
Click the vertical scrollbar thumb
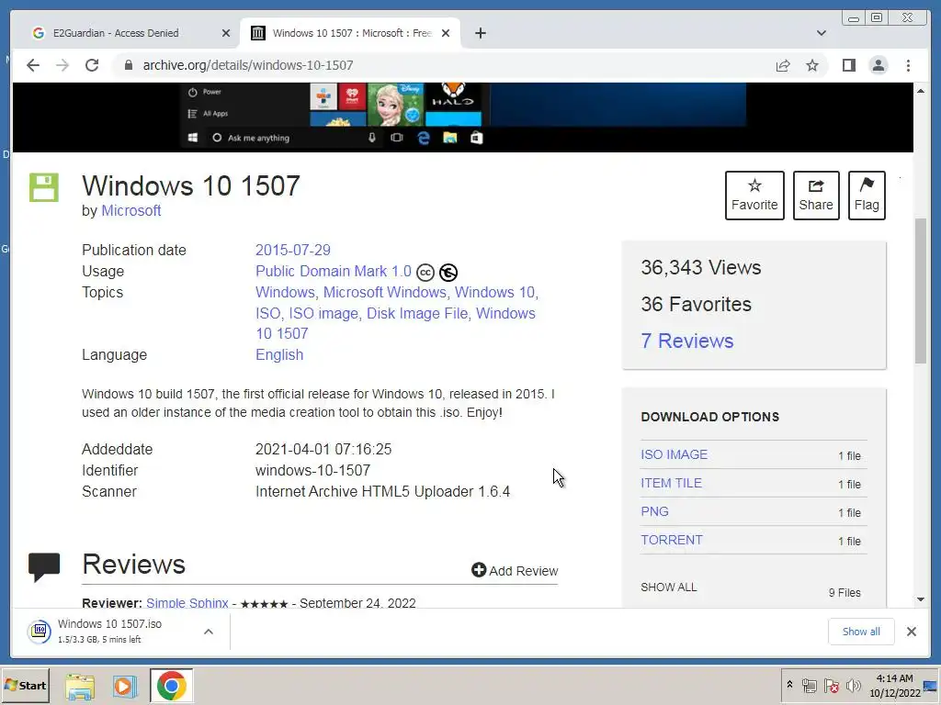coord(921,291)
